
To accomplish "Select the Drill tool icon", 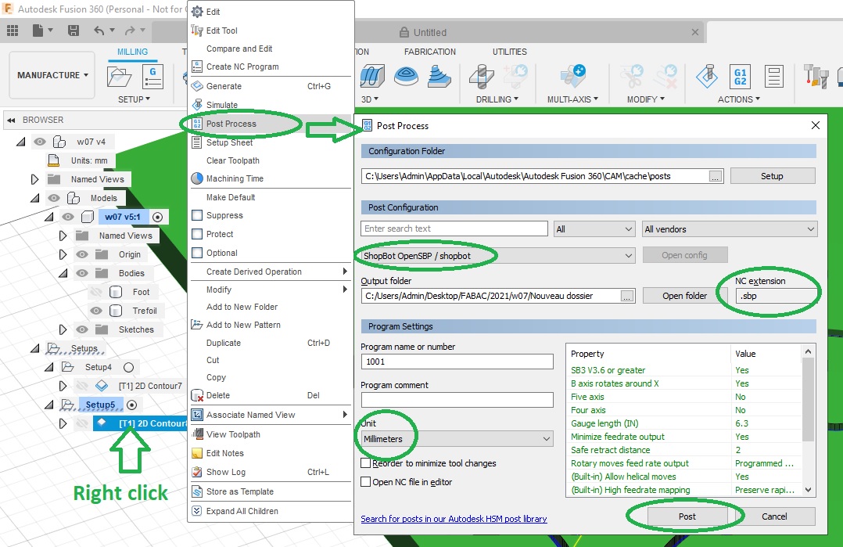I will pyautogui.click(x=482, y=76).
